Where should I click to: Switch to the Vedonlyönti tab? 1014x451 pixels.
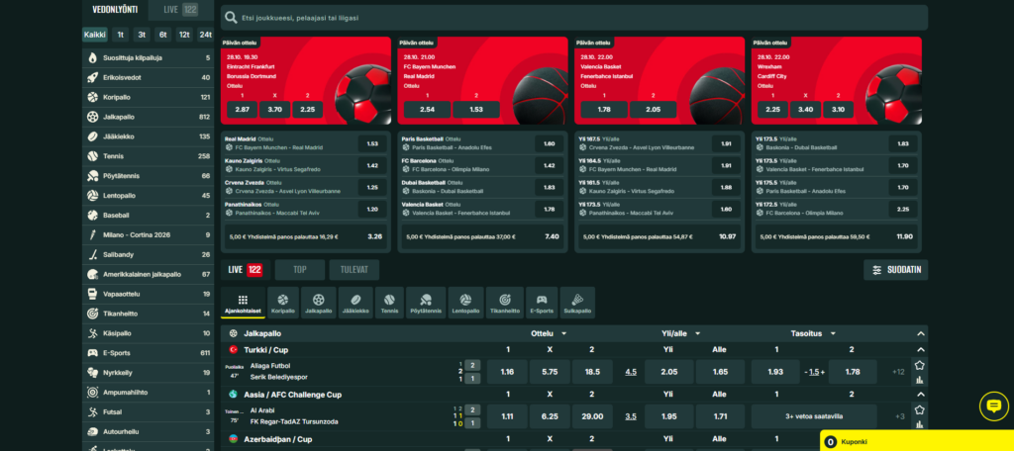tap(115, 10)
